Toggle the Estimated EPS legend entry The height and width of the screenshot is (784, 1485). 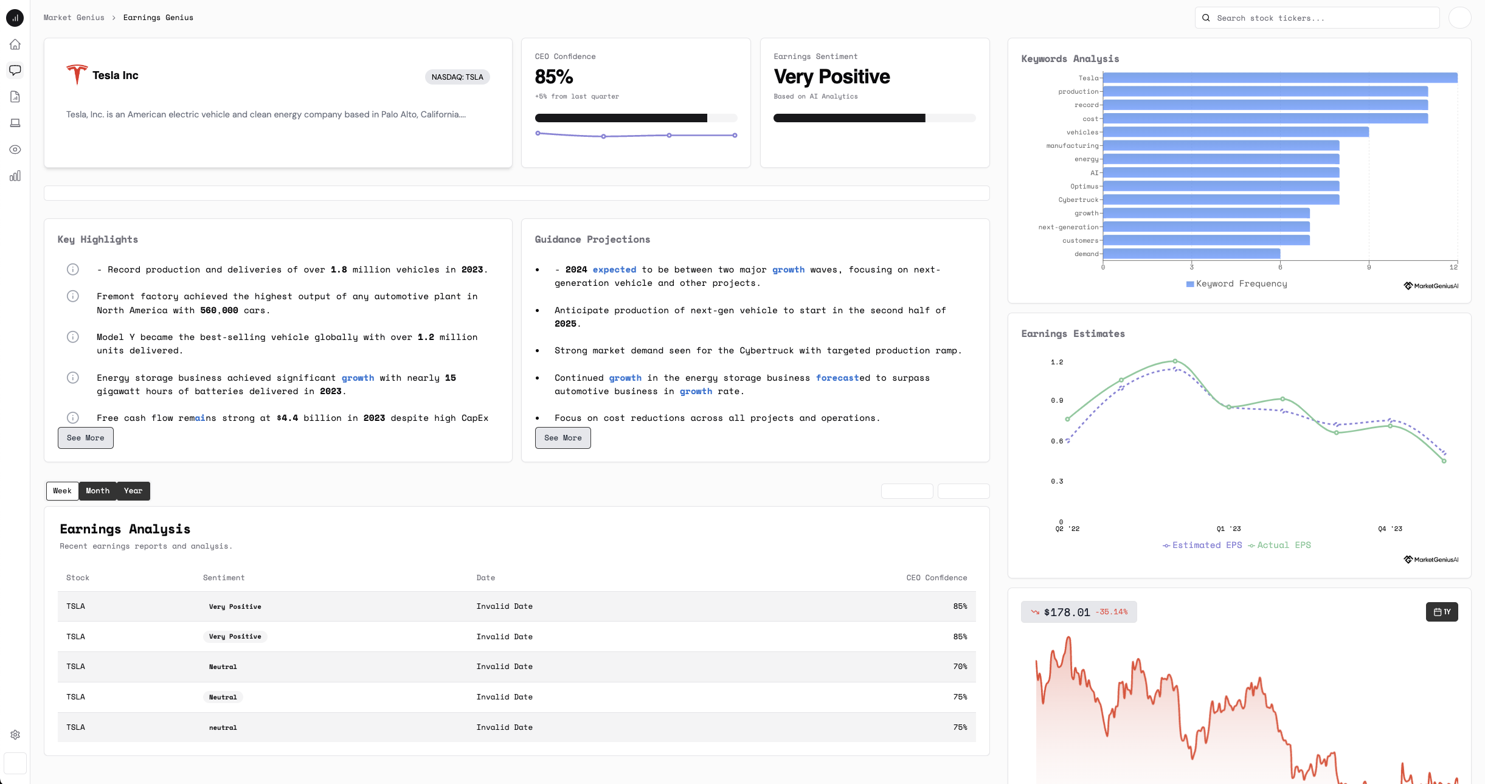tap(1202, 545)
